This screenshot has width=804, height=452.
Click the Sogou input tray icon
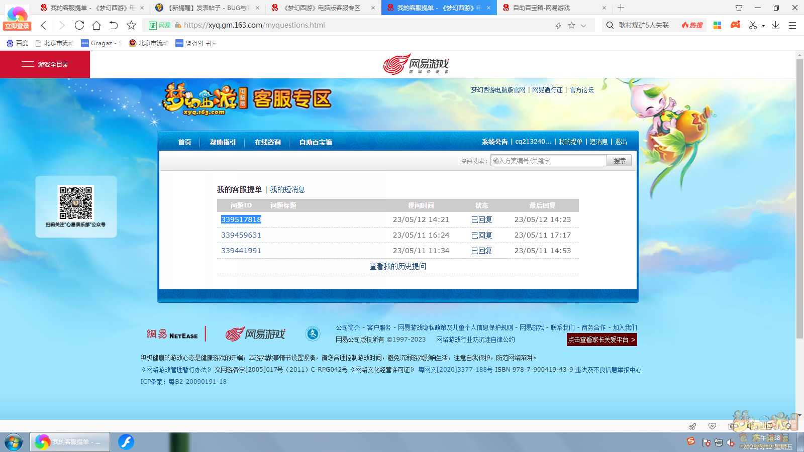point(691,441)
